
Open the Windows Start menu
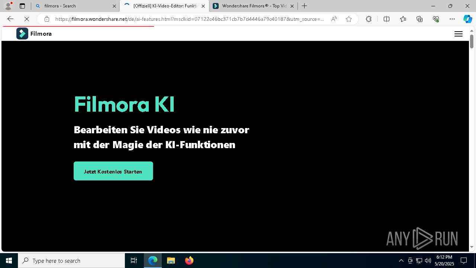click(9, 261)
